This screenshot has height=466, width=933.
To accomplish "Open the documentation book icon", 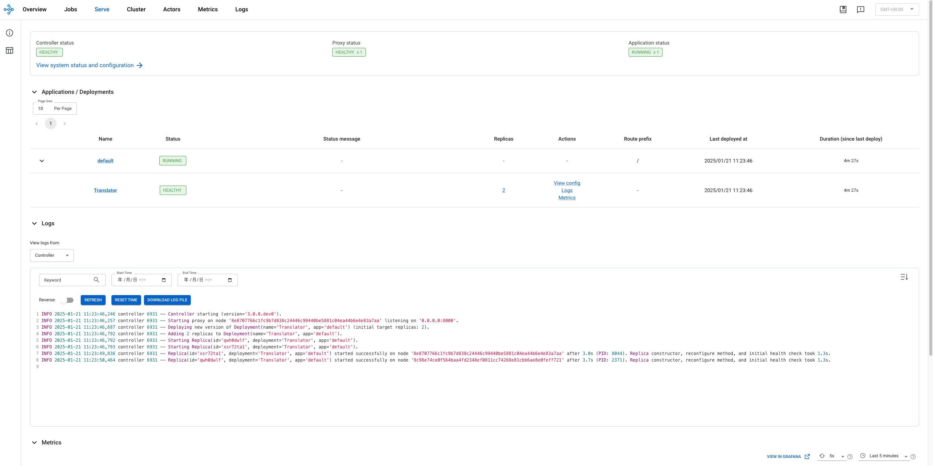I will 843,9.
